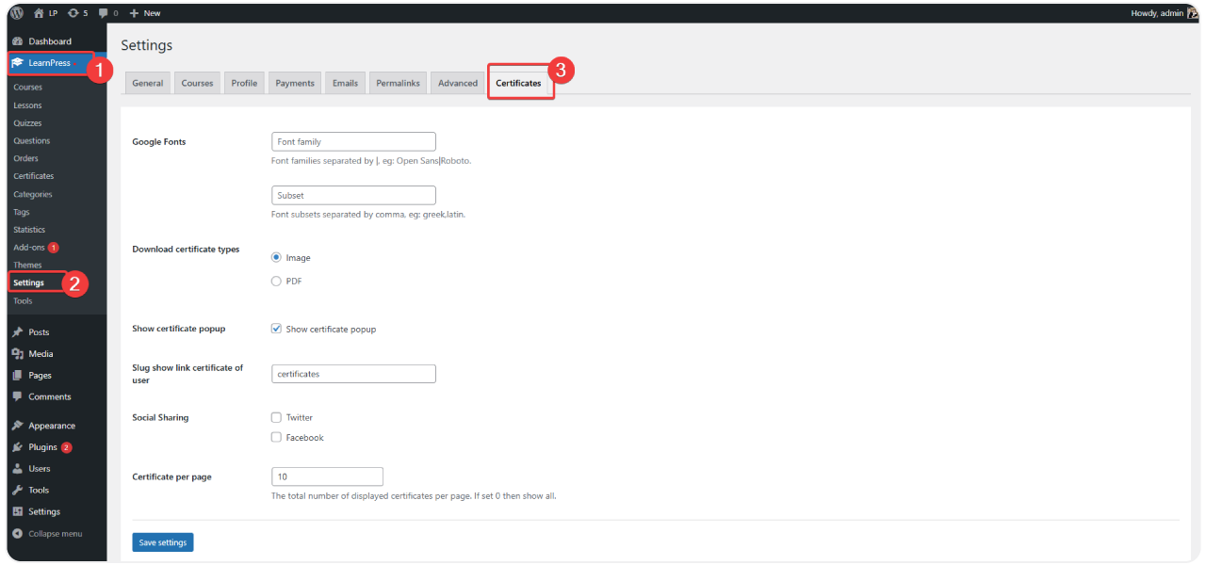Image resolution: width=1206 pixels, height=565 pixels.
Task: Open the New content menu
Action: pyautogui.click(x=145, y=13)
